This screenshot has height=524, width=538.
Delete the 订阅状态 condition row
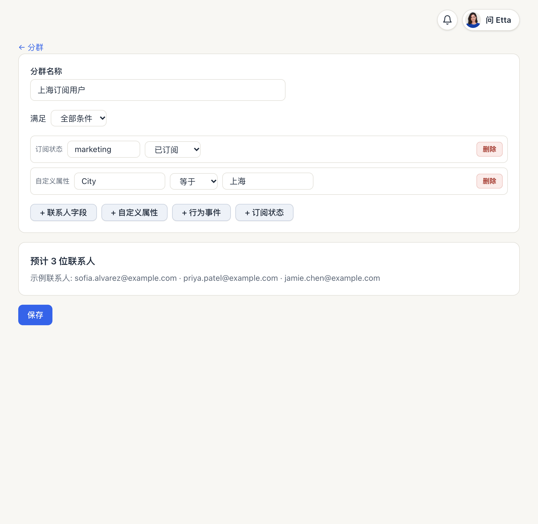point(489,149)
